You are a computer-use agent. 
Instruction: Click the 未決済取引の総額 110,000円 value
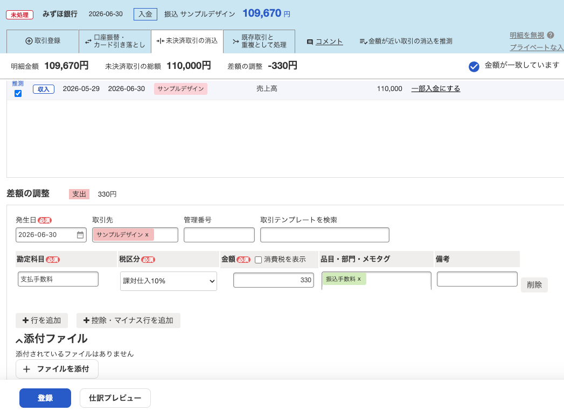(189, 66)
